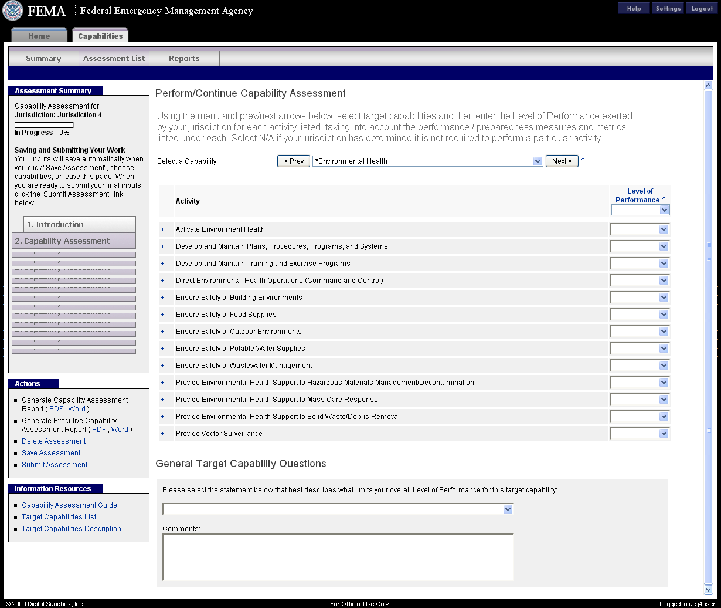Click the help question mark beside Next
This screenshot has width=721, height=608.
coord(583,161)
